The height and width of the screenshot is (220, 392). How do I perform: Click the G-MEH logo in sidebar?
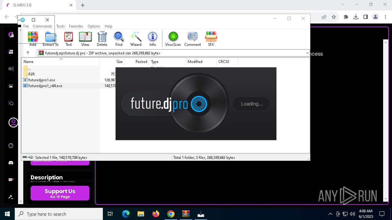coord(11,35)
